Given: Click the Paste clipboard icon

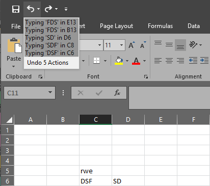Looking at the screenshot, I should point(15,45).
